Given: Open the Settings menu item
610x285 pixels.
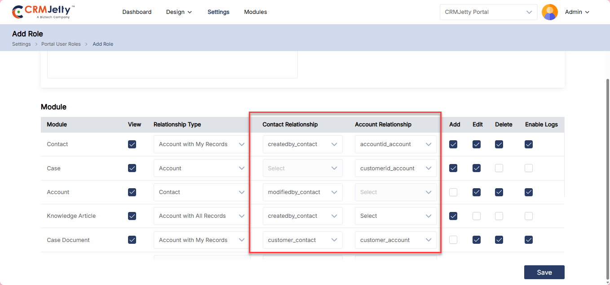Looking at the screenshot, I should (218, 12).
